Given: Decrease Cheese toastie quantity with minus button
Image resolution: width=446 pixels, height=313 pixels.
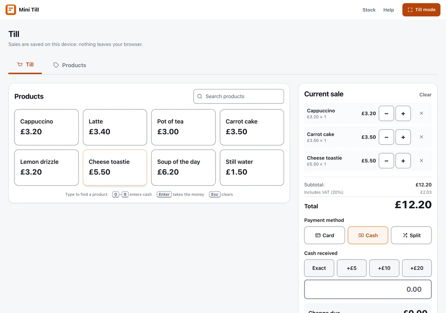Looking at the screenshot, I should click(x=386, y=161).
